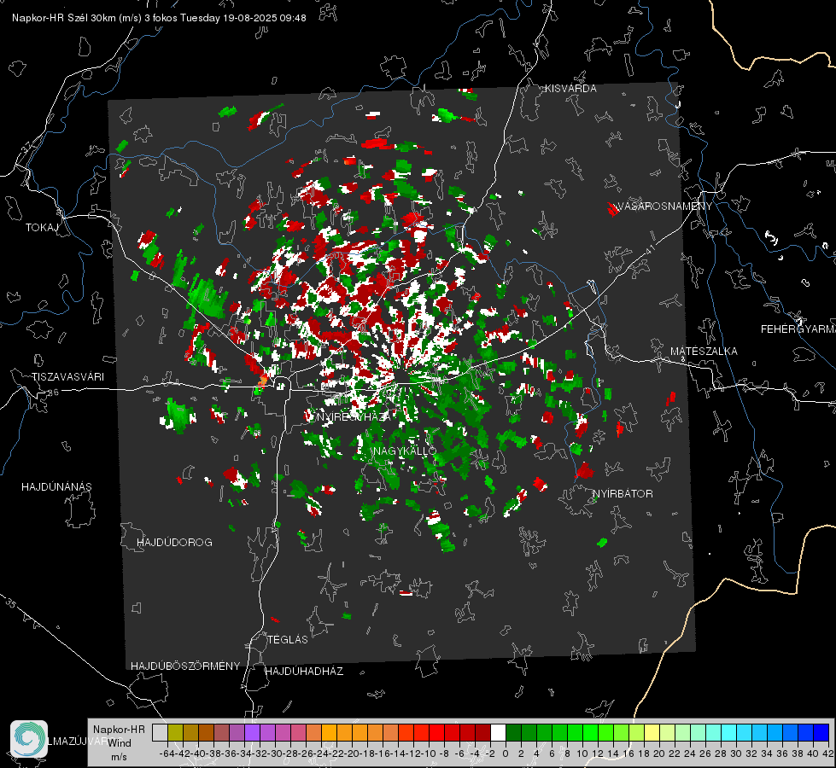836x768 pixels.
Task: Click the -64 value on the legend scale
Action: (x=167, y=753)
